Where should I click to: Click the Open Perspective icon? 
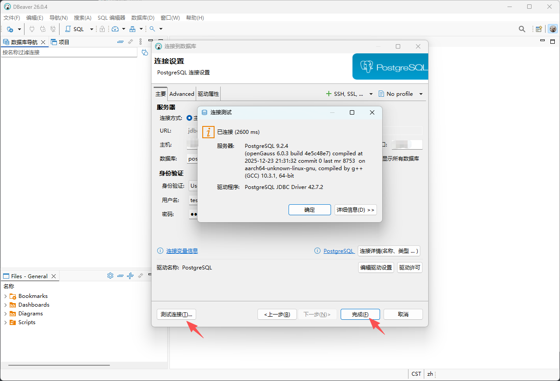click(x=539, y=29)
